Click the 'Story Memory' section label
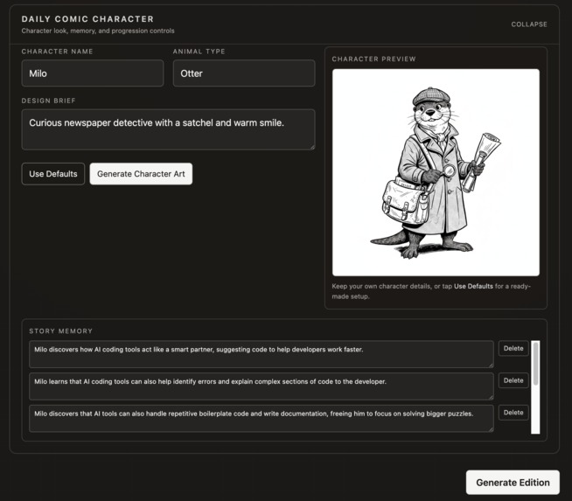 click(61, 331)
